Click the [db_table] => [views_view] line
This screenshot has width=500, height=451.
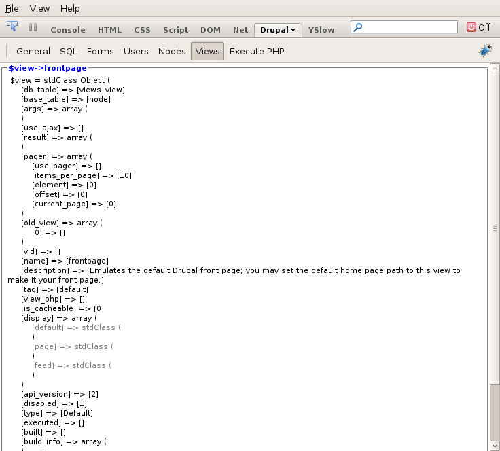click(73, 90)
